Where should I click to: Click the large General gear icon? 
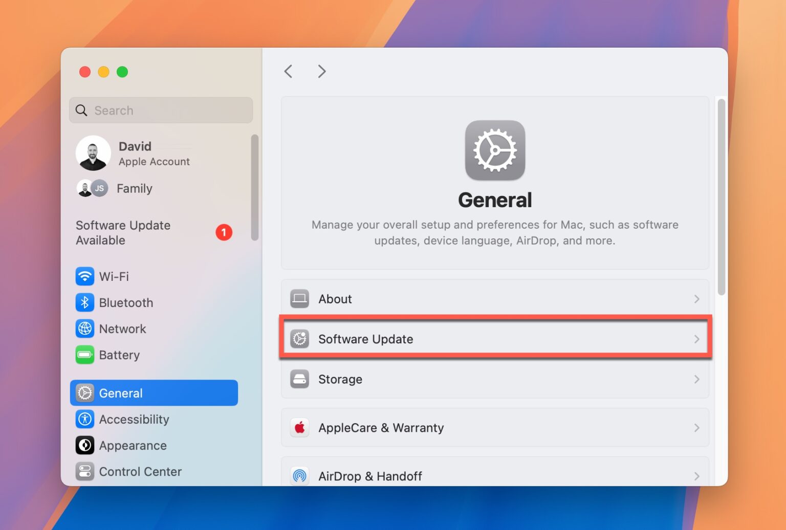pos(494,150)
